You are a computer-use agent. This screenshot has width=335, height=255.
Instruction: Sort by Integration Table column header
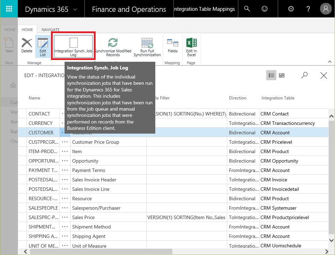pyautogui.click(x=278, y=98)
